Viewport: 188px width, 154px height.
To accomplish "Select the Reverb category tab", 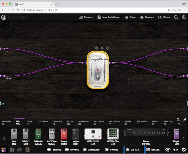I will click(128, 123).
